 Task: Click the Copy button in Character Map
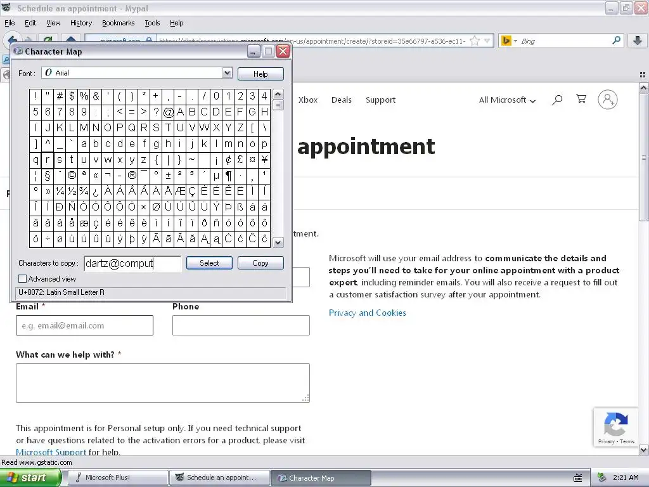[260, 263]
